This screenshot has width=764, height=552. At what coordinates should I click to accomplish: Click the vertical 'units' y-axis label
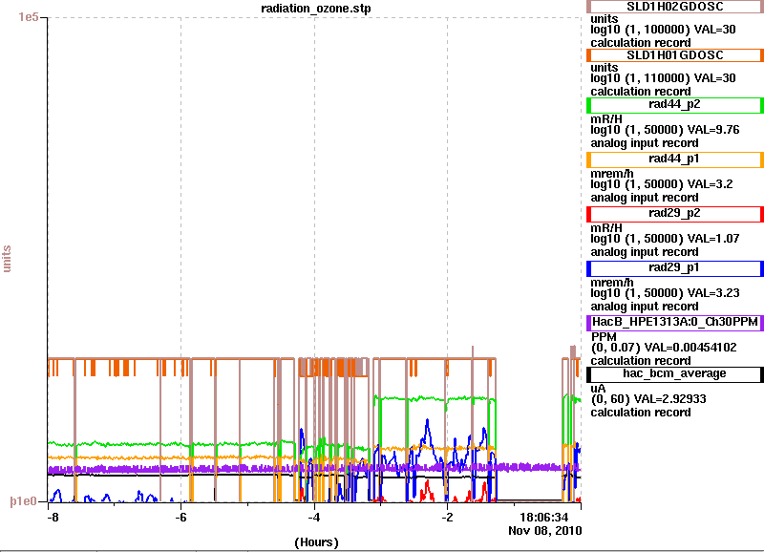(7, 258)
